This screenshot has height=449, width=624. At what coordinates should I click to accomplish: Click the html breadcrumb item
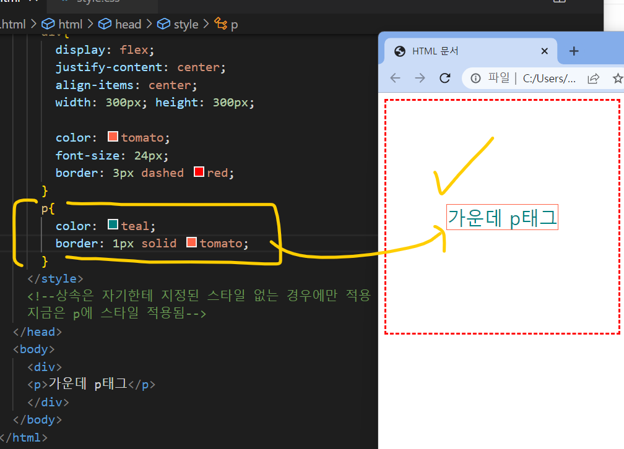(71, 24)
